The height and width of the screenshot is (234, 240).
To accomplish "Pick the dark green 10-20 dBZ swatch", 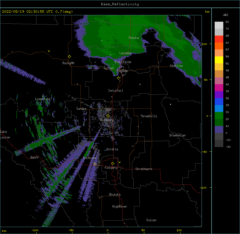I will coord(219,123).
